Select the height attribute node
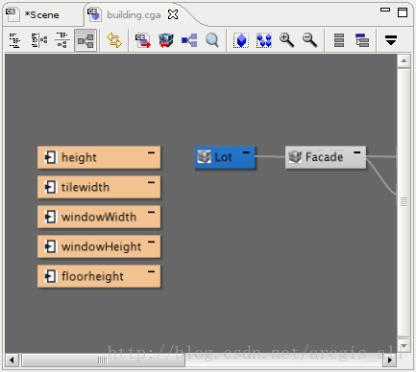This screenshot has height=372, width=416. tap(99, 157)
